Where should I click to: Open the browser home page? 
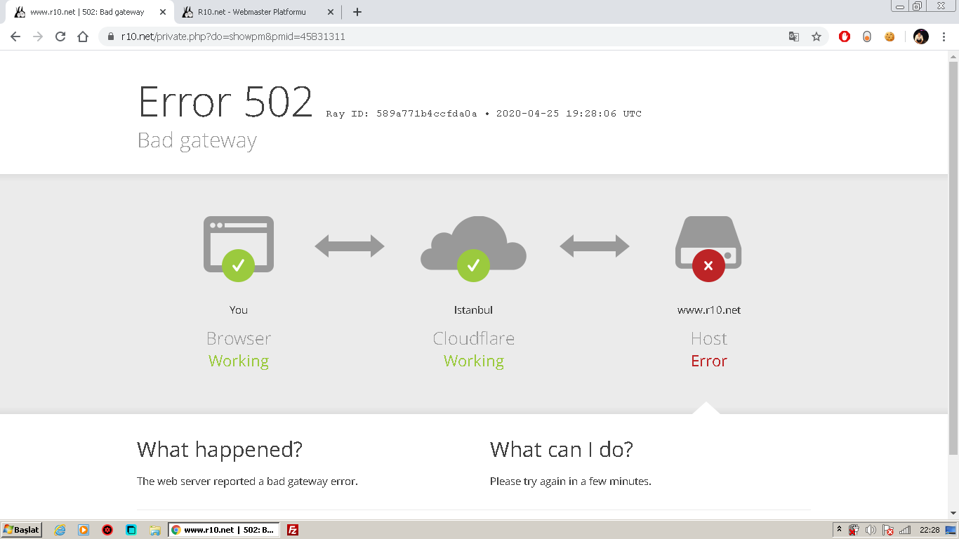pyautogui.click(x=83, y=36)
